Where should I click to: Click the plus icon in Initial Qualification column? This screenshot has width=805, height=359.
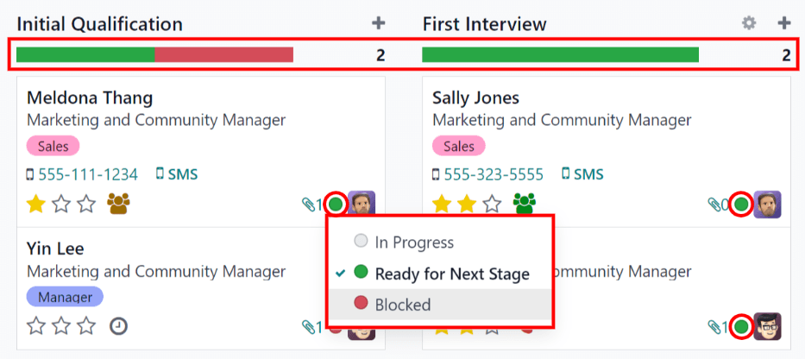[x=378, y=24]
